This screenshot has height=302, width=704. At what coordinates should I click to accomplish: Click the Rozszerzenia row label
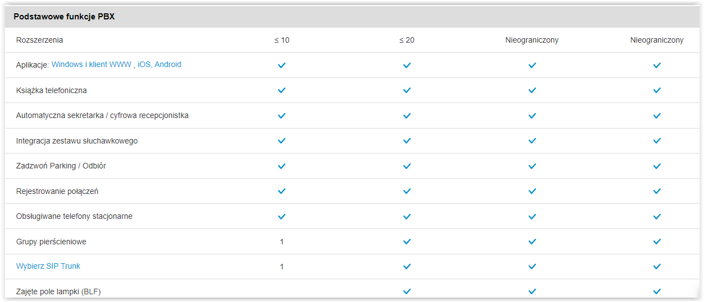[x=39, y=40]
